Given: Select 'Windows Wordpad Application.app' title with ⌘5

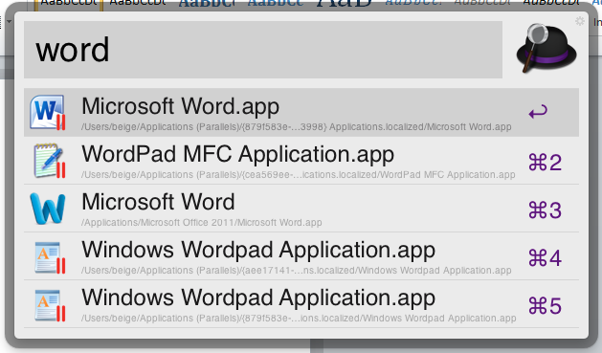Looking at the screenshot, I should pos(258,298).
